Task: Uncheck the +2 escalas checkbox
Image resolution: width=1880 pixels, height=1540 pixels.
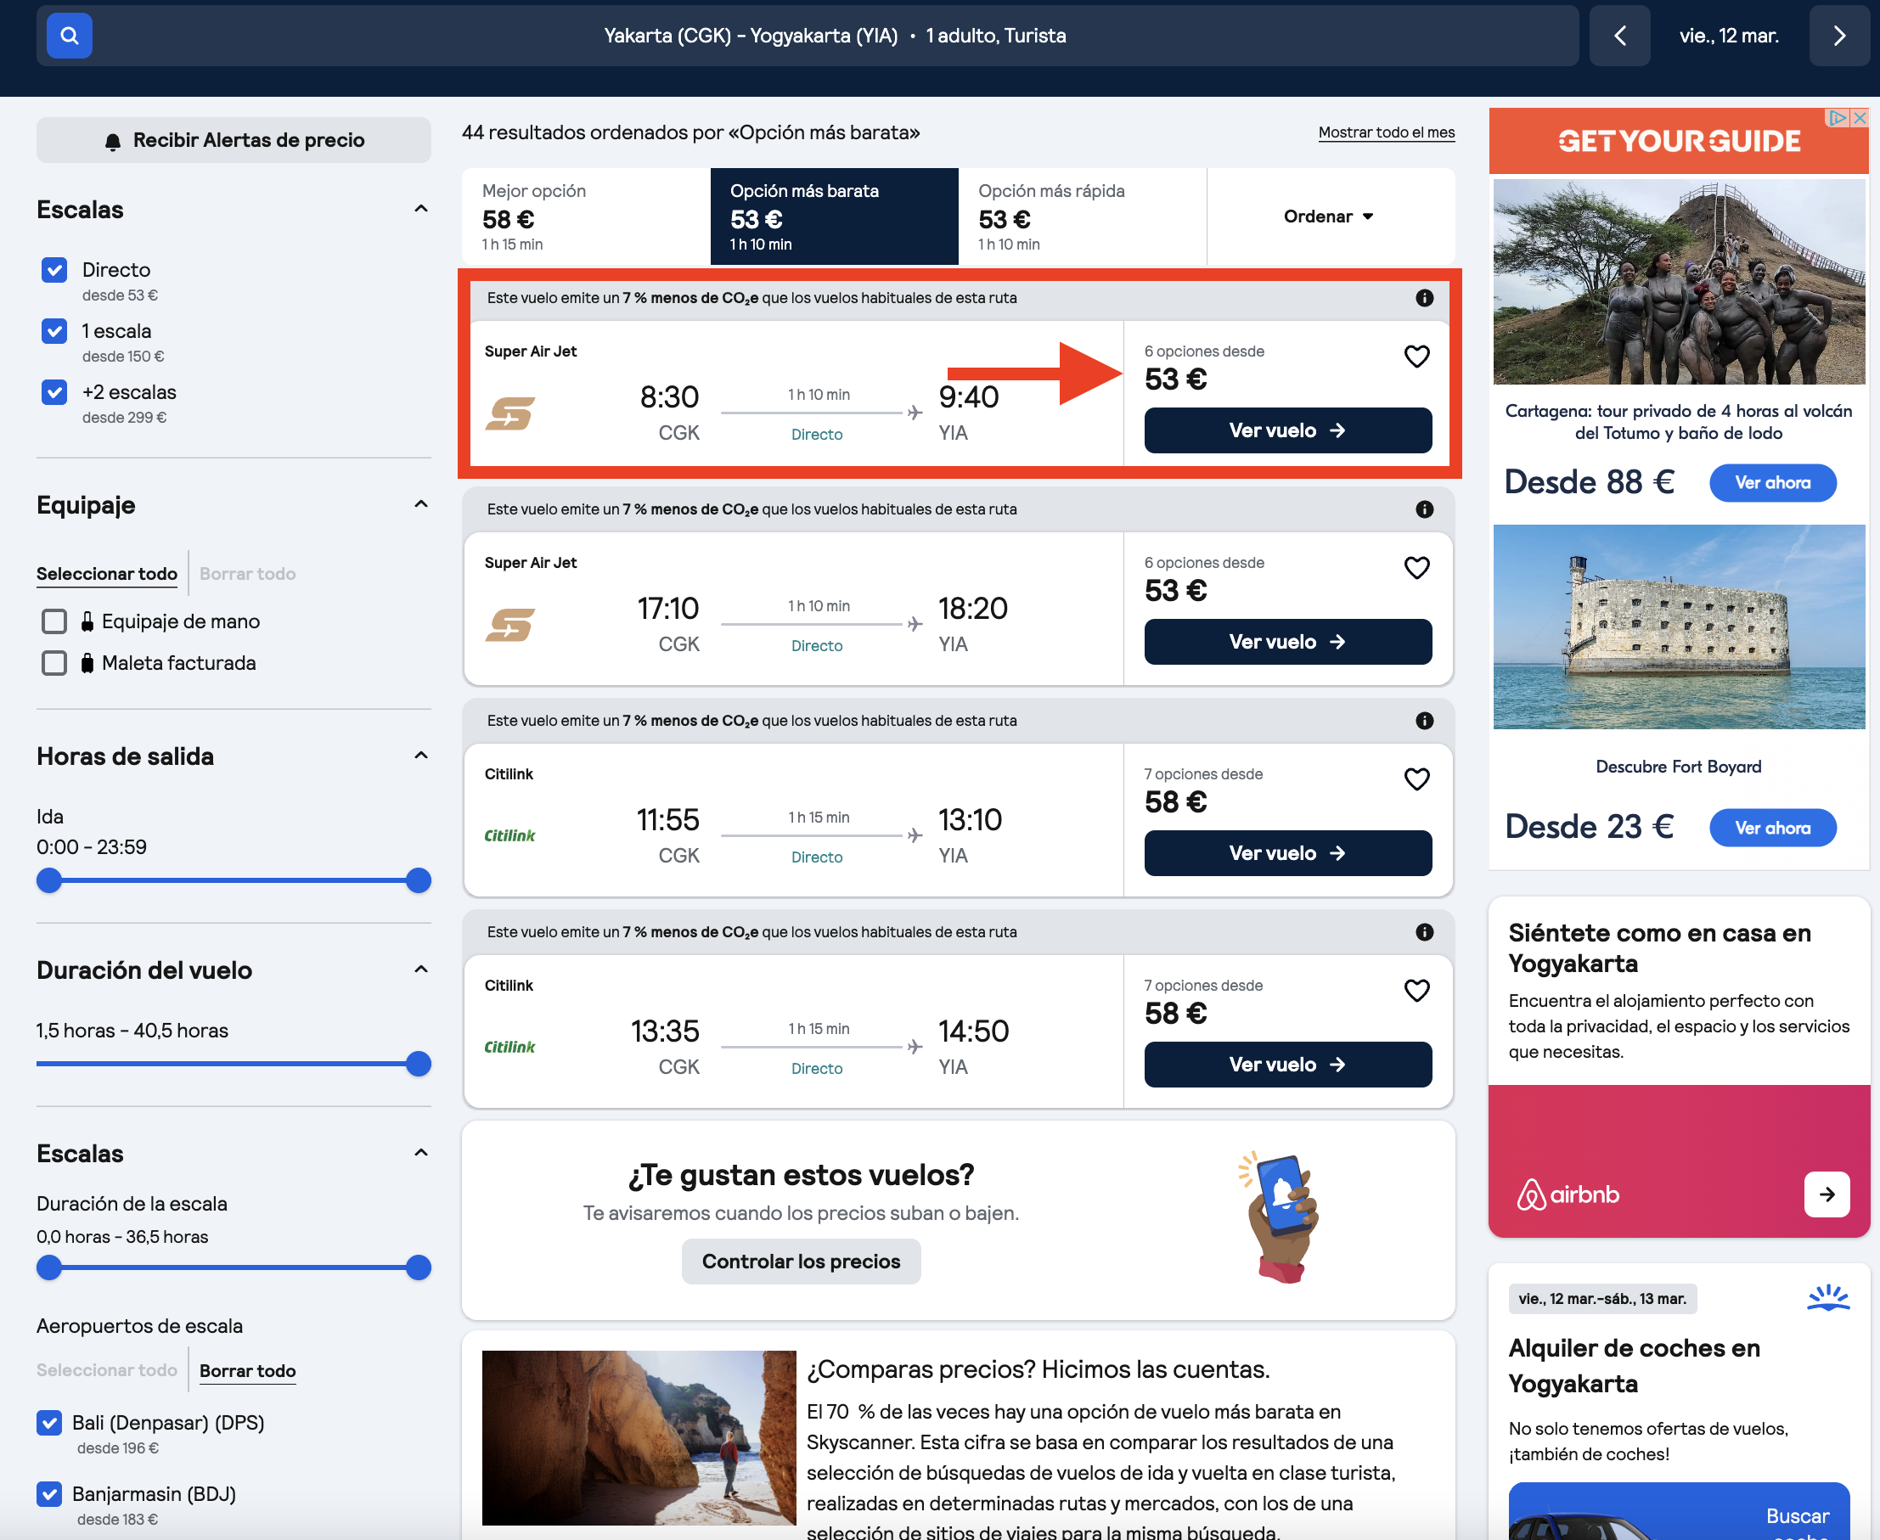Action: (54, 392)
